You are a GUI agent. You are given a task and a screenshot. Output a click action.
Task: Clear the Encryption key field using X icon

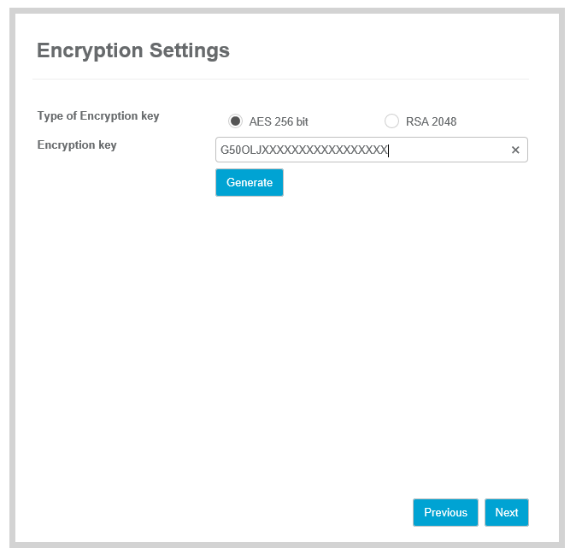(515, 150)
